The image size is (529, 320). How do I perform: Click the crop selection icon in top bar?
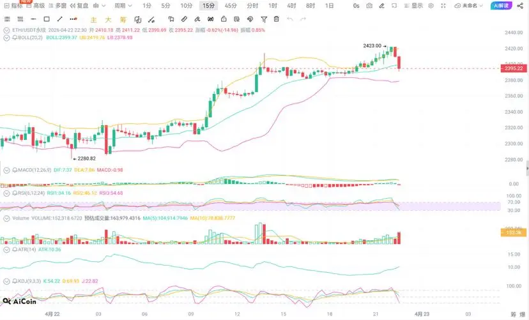point(394,6)
